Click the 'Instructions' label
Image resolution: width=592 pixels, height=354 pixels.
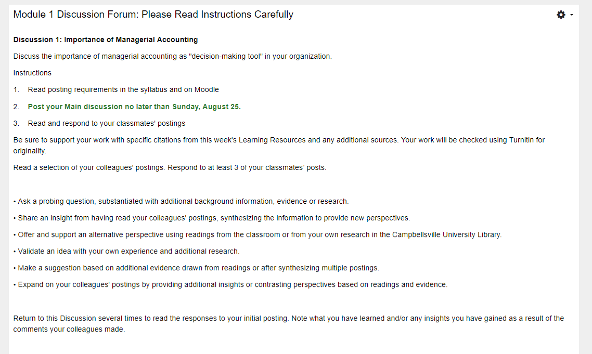click(x=32, y=73)
